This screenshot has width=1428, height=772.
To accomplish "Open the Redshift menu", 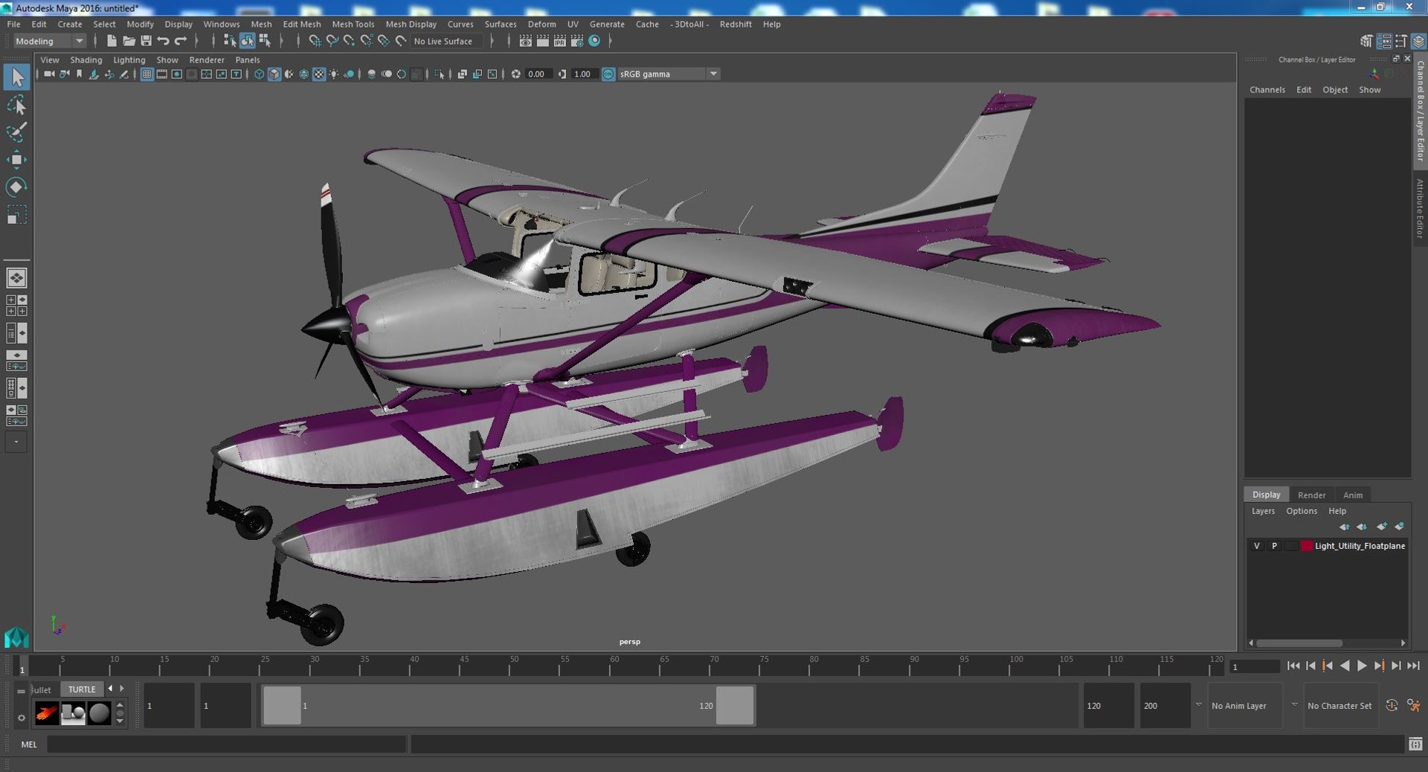I will click(x=736, y=24).
